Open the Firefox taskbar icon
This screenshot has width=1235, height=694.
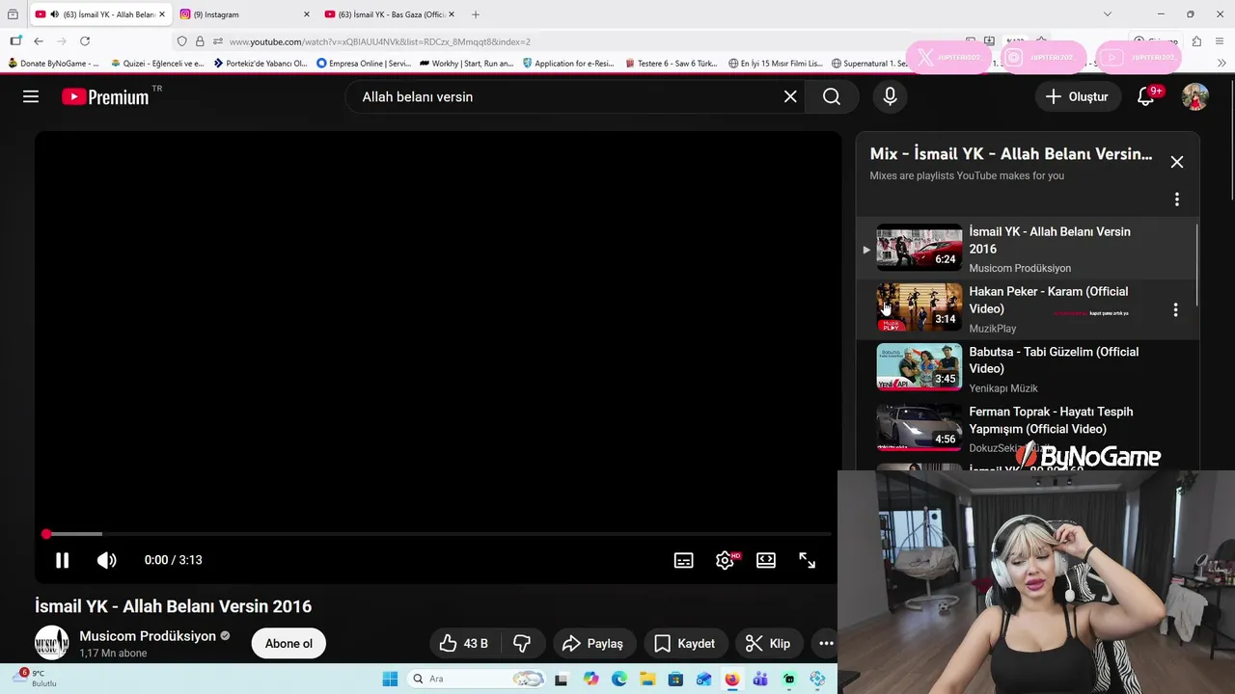(731, 679)
